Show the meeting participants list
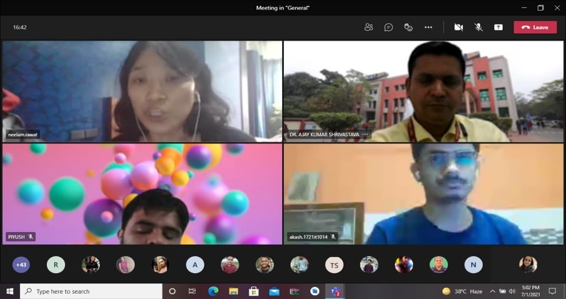The width and height of the screenshot is (566, 299). (x=368, y=27)
